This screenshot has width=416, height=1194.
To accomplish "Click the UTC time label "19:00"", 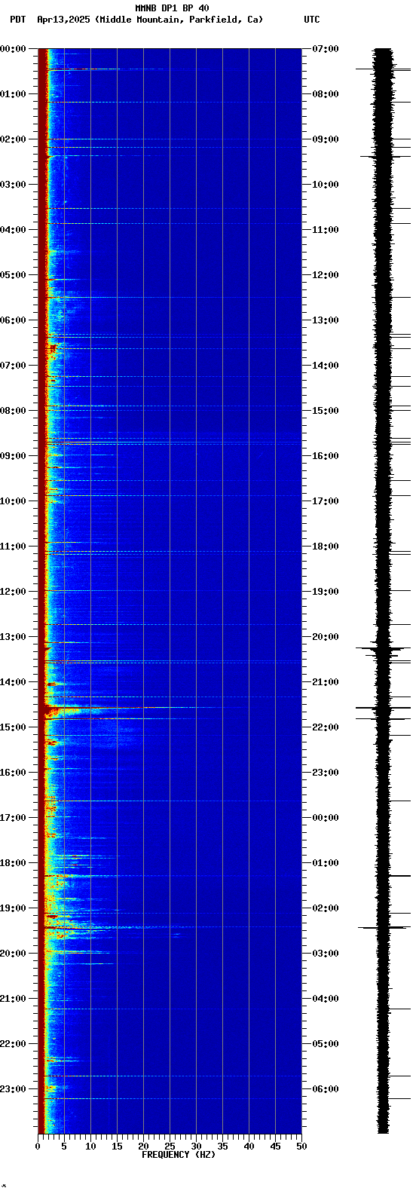I will click(326, 592).
